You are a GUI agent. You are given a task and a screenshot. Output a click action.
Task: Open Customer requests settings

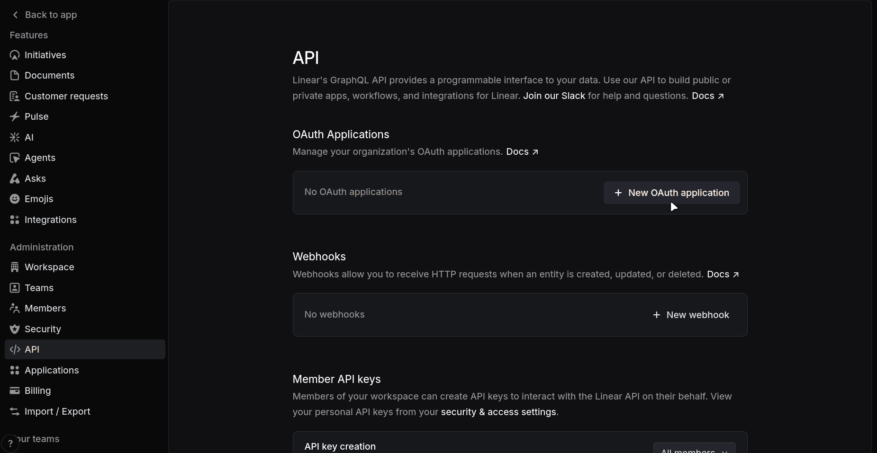[85, 96]
